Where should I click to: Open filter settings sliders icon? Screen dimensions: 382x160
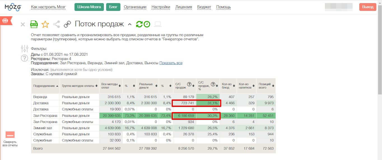click(25, 48)
